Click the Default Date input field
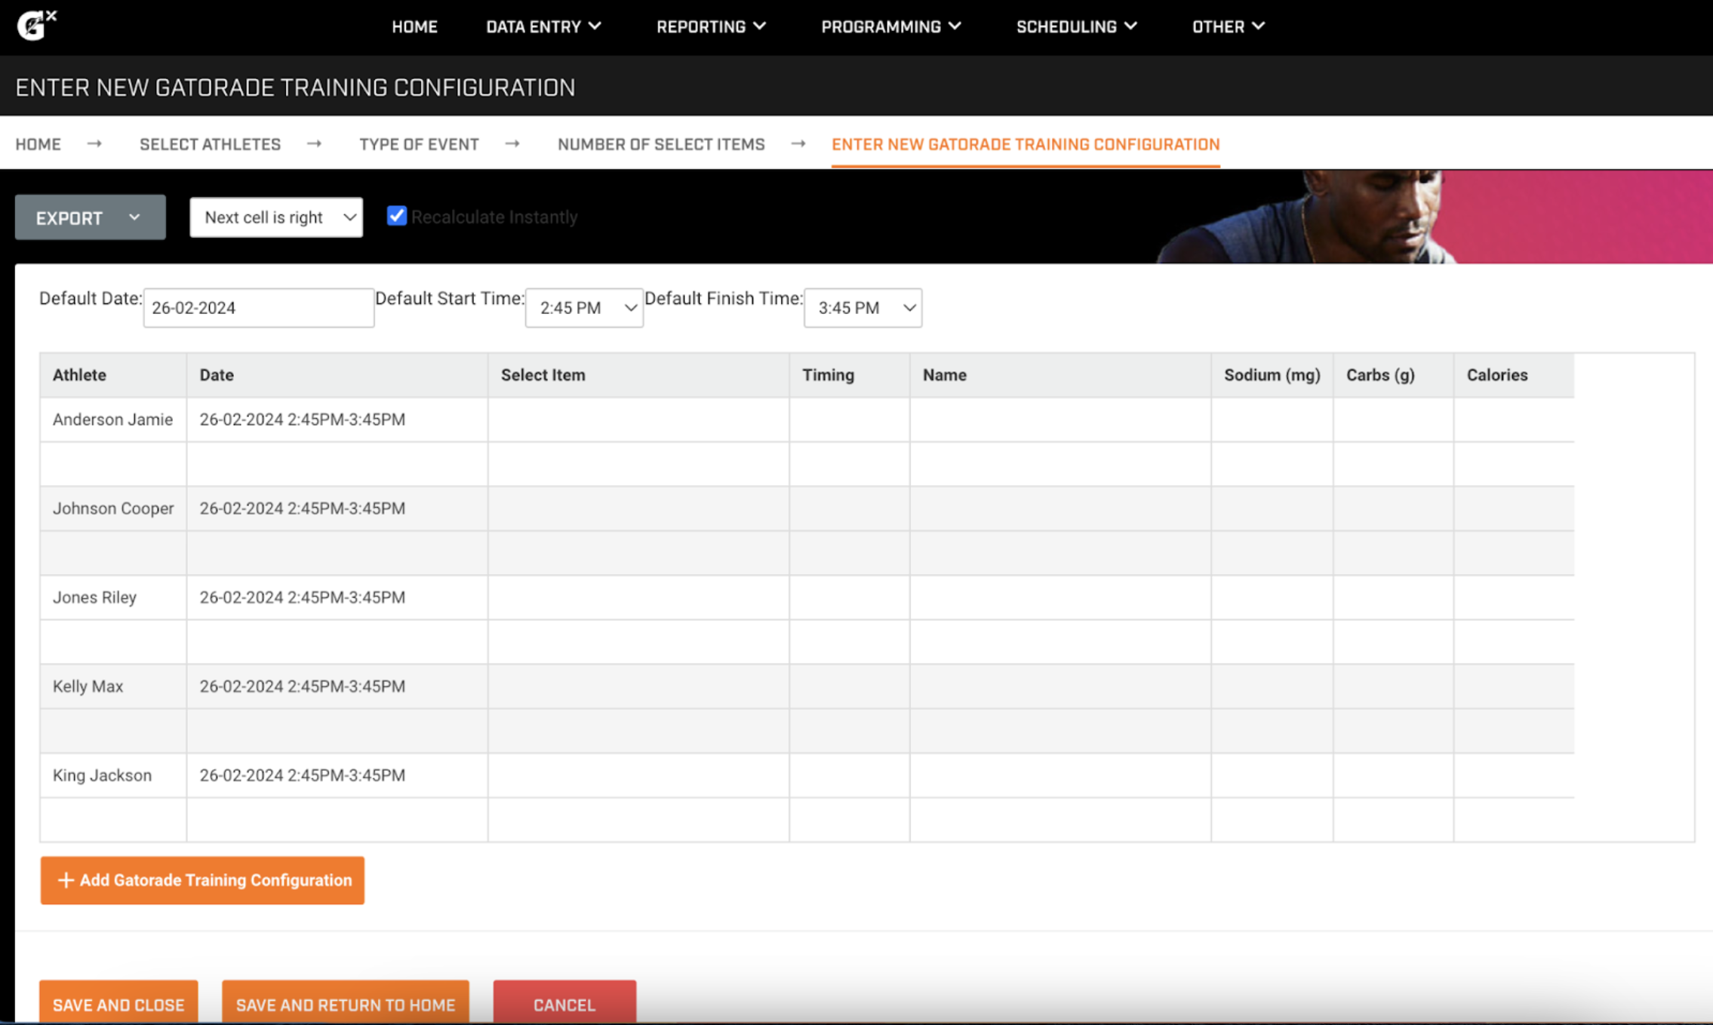The width and height of the screenshot is (1713, 1025). (258, 307)
